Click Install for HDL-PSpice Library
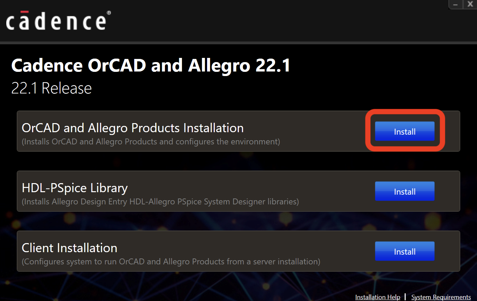 [404, 191]
